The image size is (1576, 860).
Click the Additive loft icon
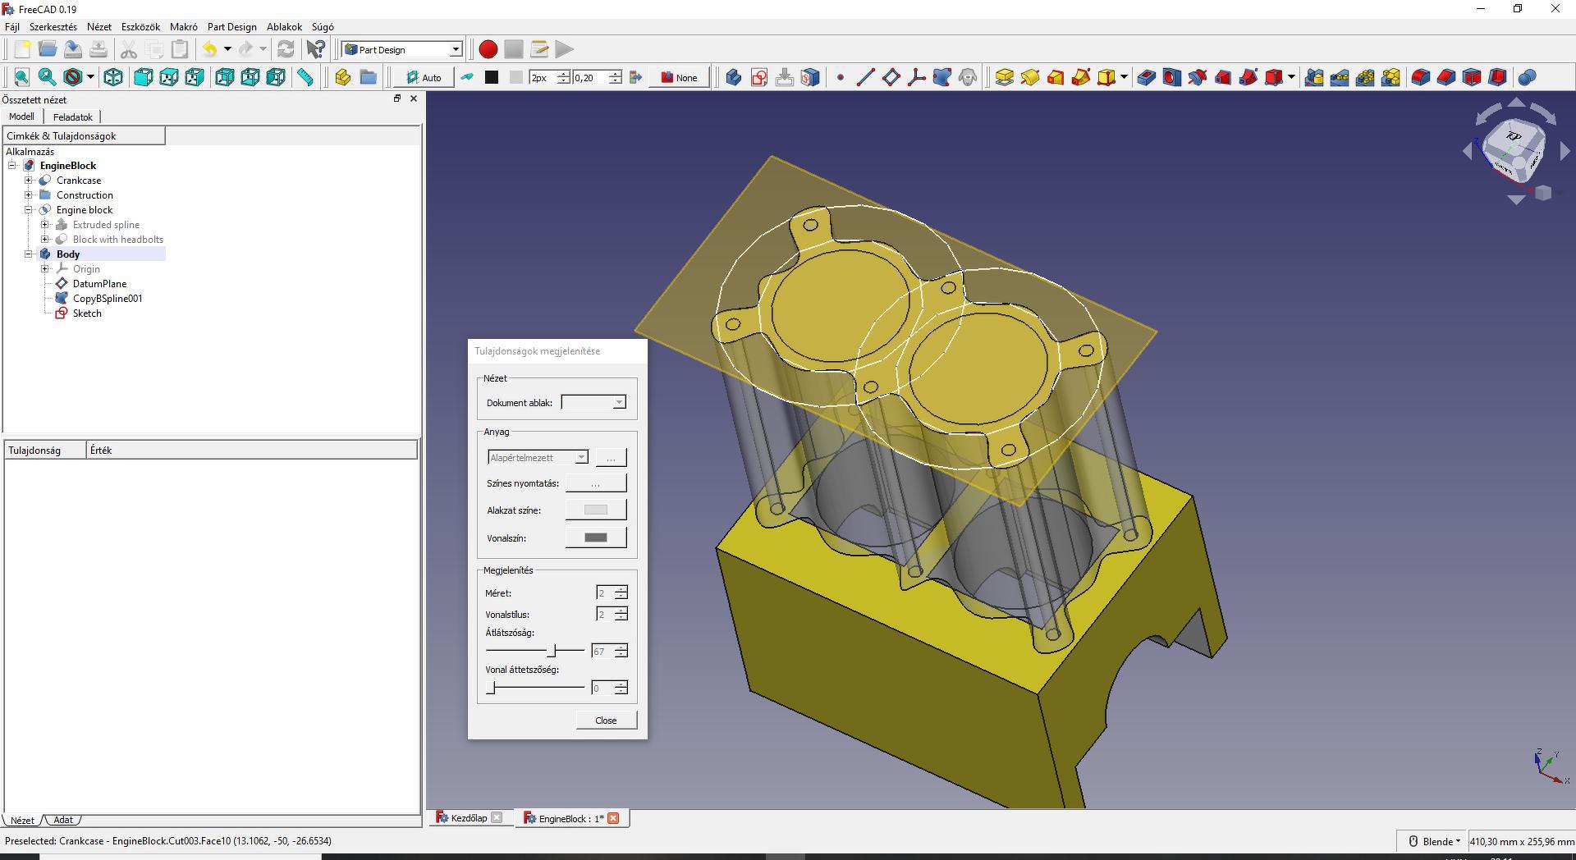click(x=1055, y=77)
